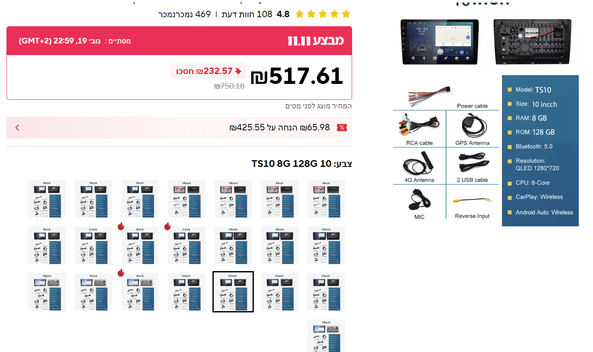Select the car radio front screen product image
This screenshot has width=593, height=352.
pyautogui.click(x=440, y=42)
